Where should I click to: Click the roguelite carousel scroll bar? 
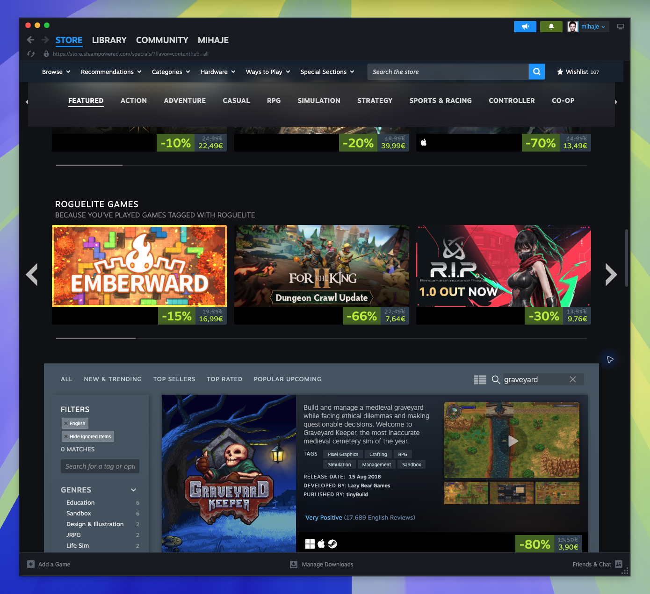click(x=96, y=338)
